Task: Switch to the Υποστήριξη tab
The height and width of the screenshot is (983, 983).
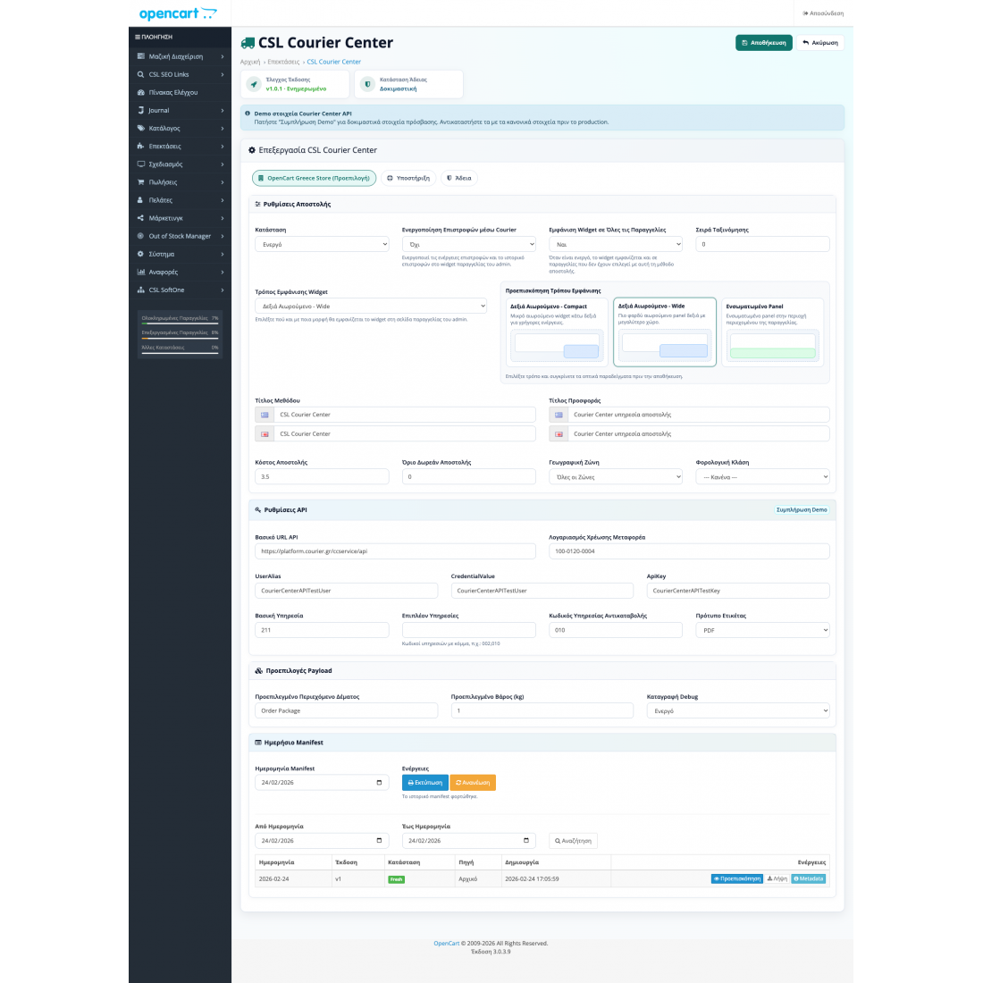Action: 408,178
